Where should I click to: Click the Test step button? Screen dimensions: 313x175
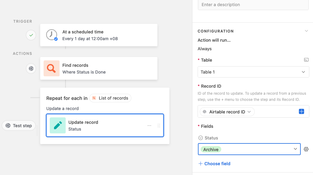pyautogui.click(x=19, y=126)
